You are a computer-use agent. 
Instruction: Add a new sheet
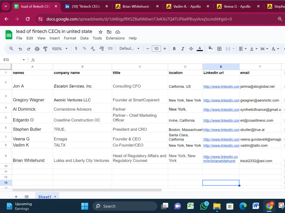point(16,197)
